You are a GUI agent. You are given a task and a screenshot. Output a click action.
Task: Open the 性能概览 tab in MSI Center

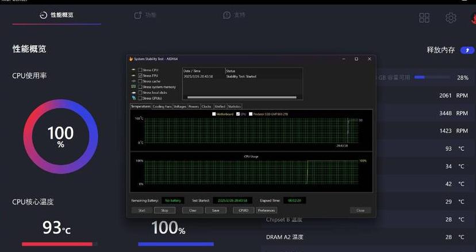tap(56, 15)
